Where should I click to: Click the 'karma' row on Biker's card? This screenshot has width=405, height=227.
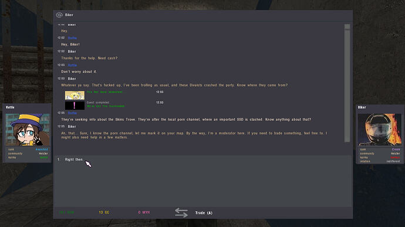point(380,157)
